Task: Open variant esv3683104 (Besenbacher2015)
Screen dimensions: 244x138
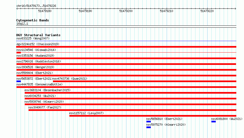Action: coord(47,90)
